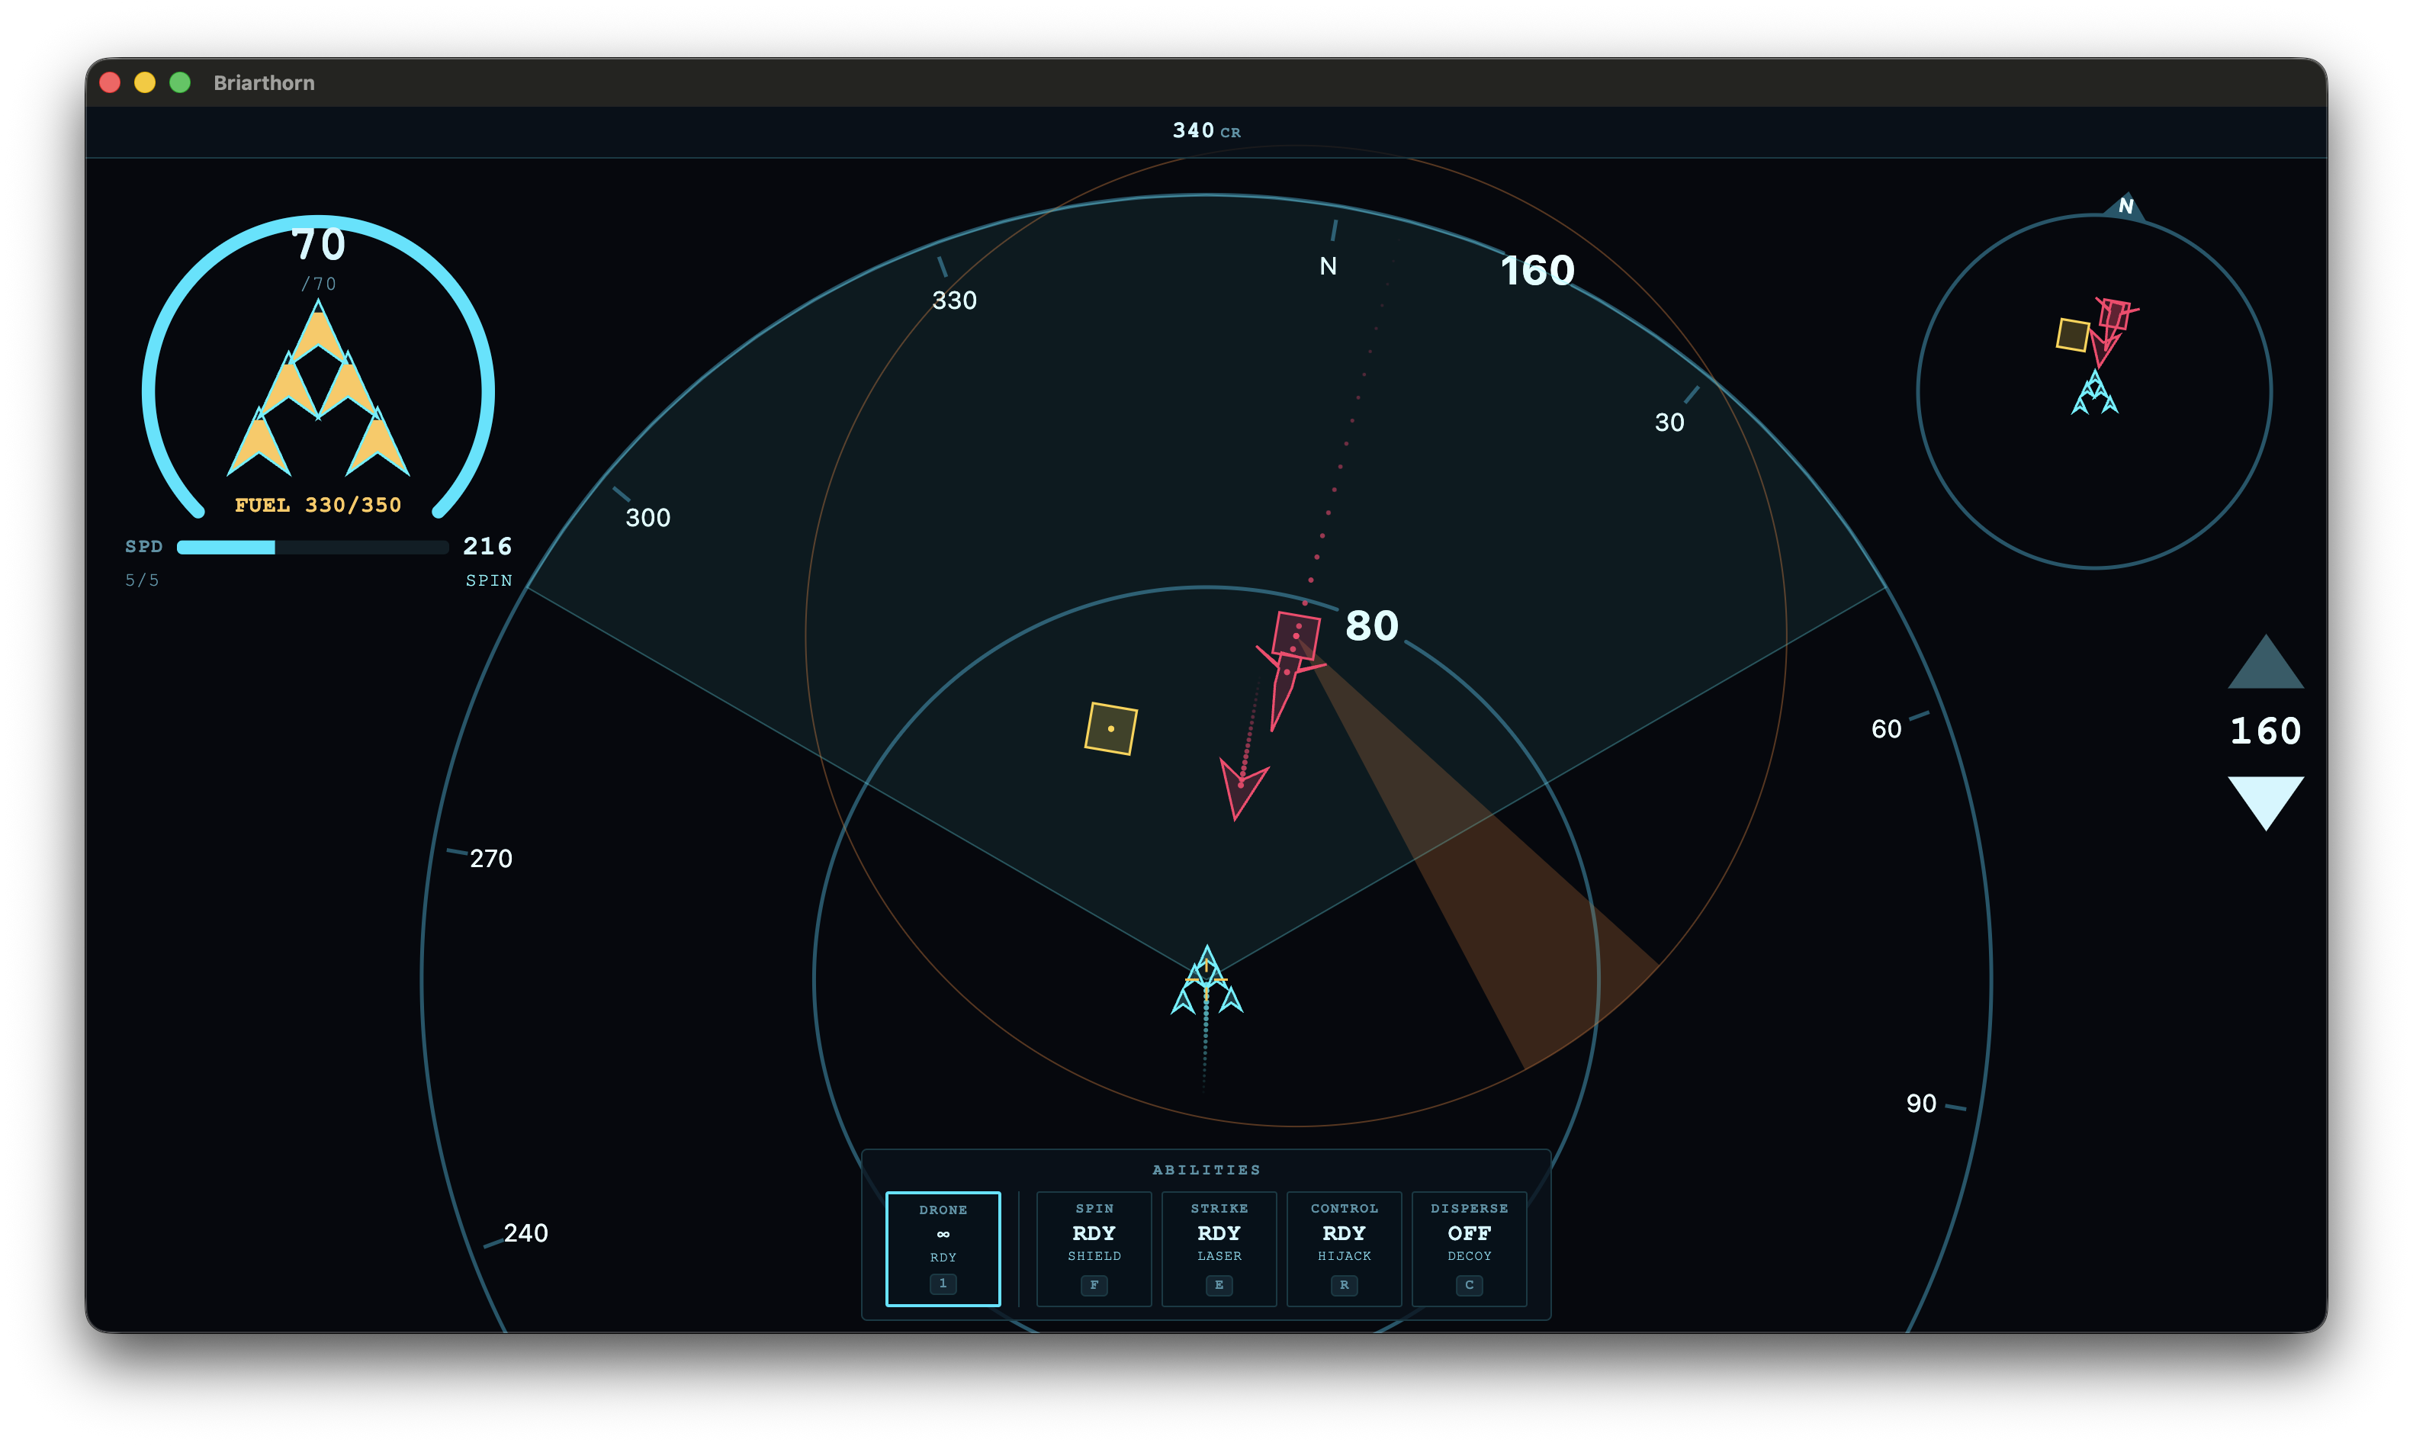Click the yellow minimize window button
The image size is (2413, 1446).
(x=144, y=83)
